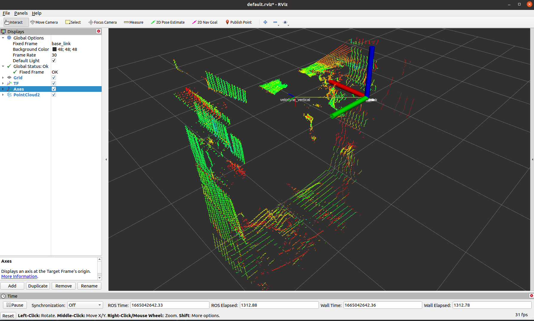Click the Background Color swatch
The width and height of the screenshot is (534, 321).
tap(55, 49)
